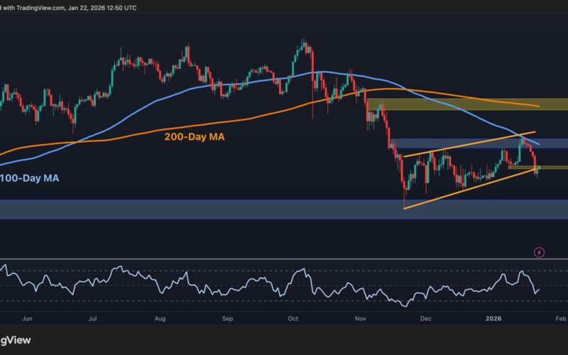Click the yellow supply zone rectangle
This screenshot has height=355, width=568.
[466, 104]
